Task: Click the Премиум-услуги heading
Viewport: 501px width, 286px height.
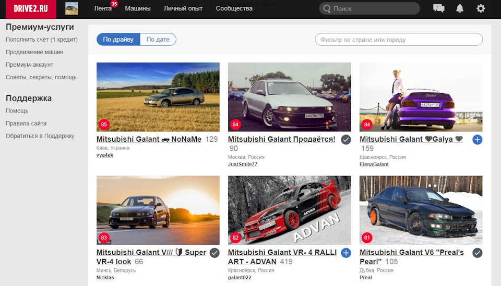Action: (40, 27)
